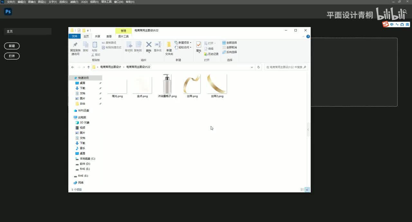Click Cut (剪切) with the scissors icon
The image size is (412, 222).
[96, 55]
